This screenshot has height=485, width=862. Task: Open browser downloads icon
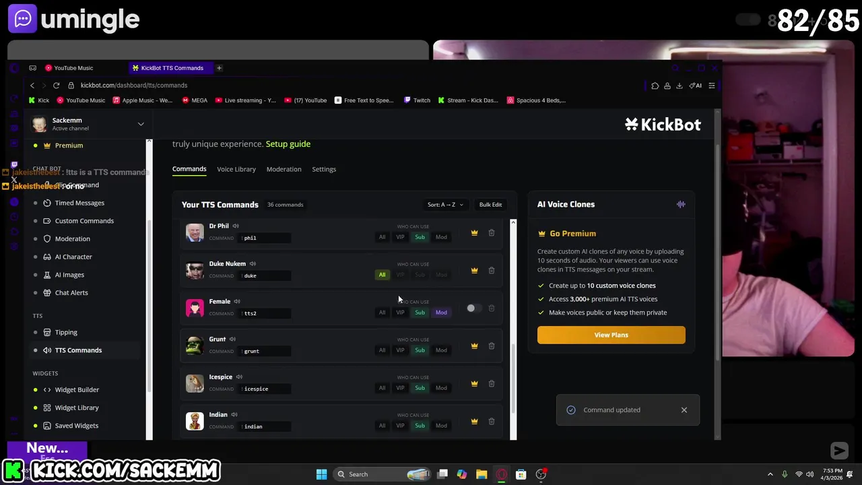pos(679,86)
